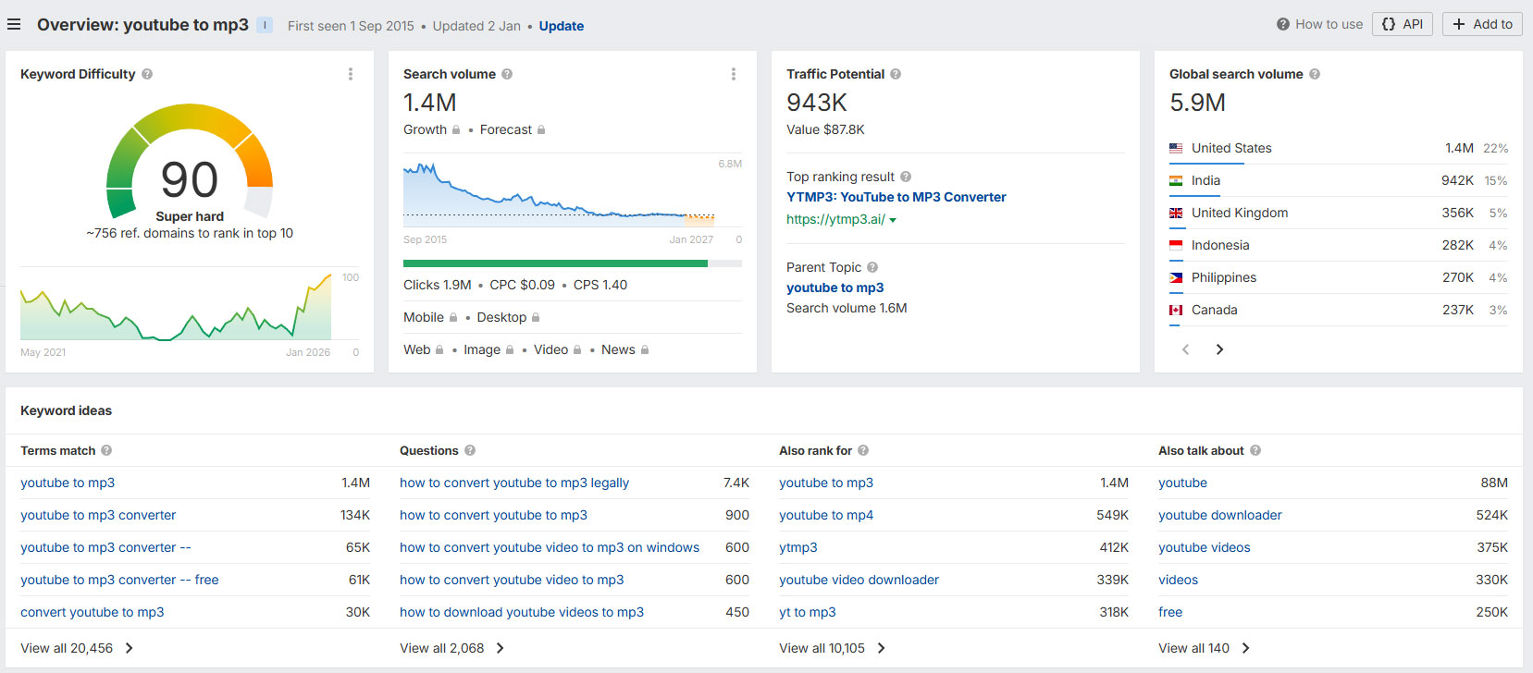The width and height of the screenshot is (1533, 673).
Task: Expand the ytmp3.ai URL dropdown arrow
Action: pyautogui.click(x=893, y=220)
